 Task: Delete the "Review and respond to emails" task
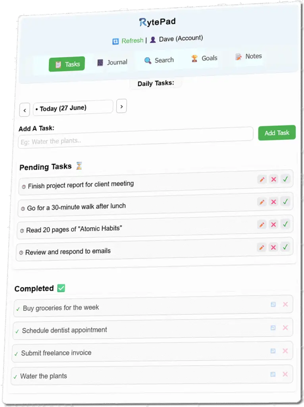273,247
